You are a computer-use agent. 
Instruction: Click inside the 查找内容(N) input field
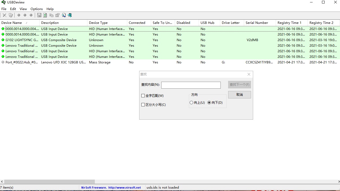[191, 85]
